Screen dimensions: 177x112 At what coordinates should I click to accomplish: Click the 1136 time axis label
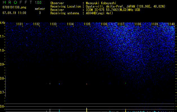104,24
